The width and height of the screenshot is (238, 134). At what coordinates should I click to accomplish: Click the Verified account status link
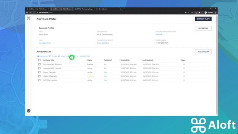pyautogui.click(x=159, y=35)
